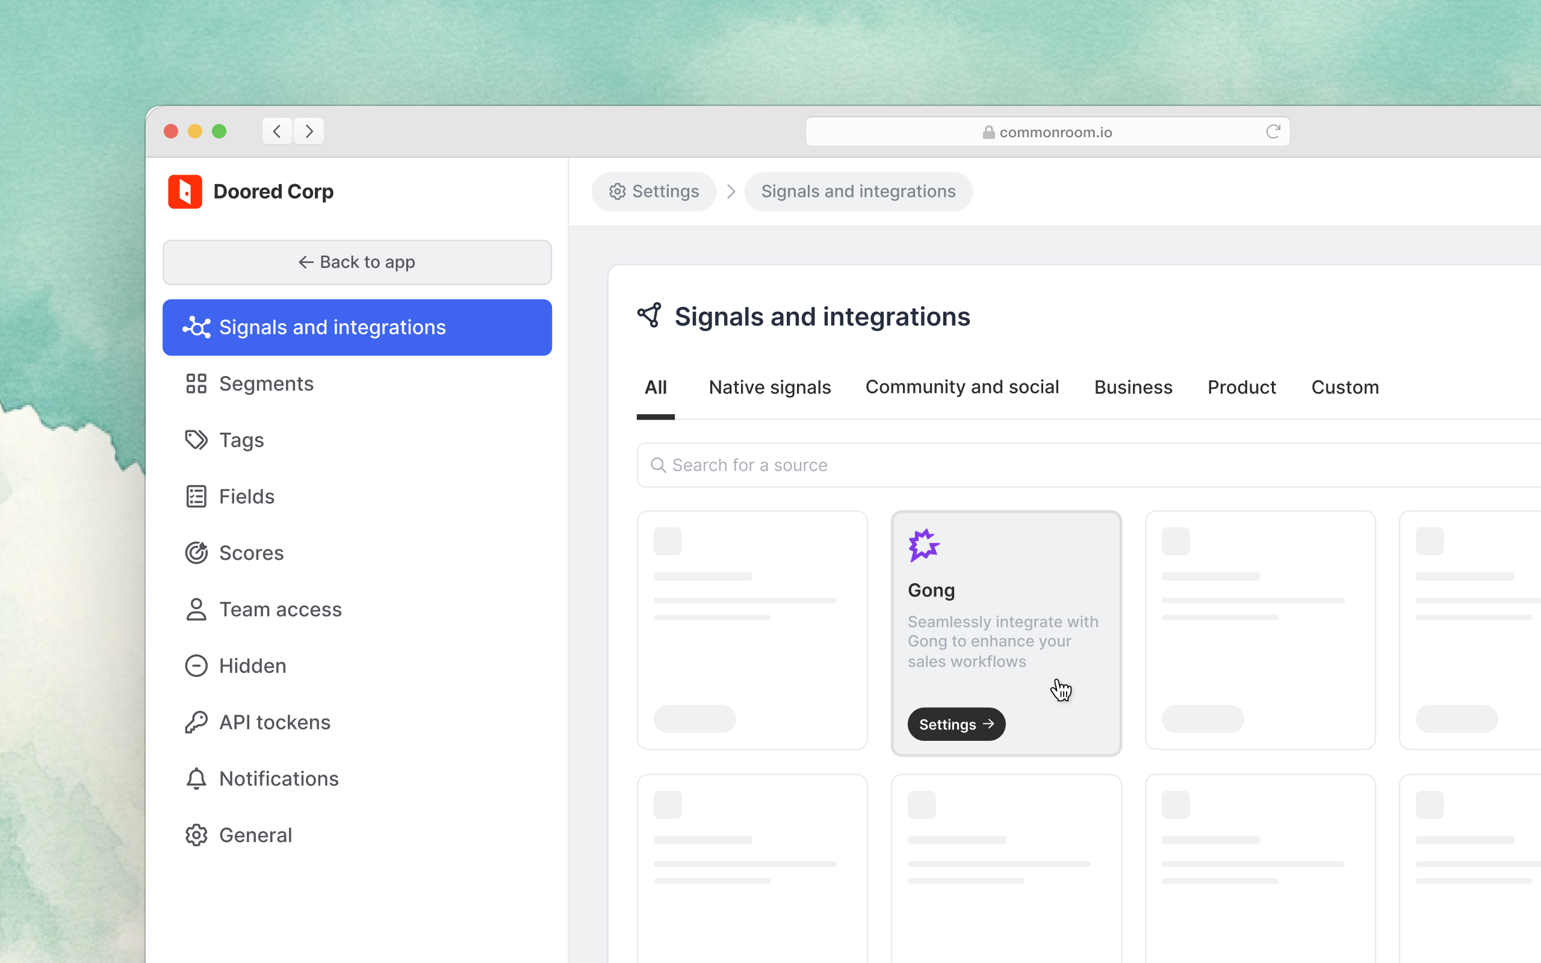Screen dimensions: 1541x963
Task: Open the Fields settings page
Action: [357, 497]
